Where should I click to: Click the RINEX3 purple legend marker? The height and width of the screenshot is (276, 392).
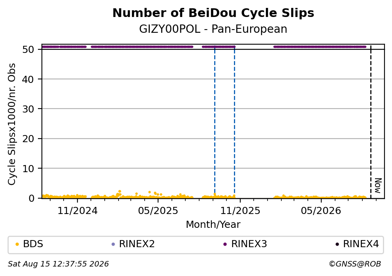[x=225, y=244]
